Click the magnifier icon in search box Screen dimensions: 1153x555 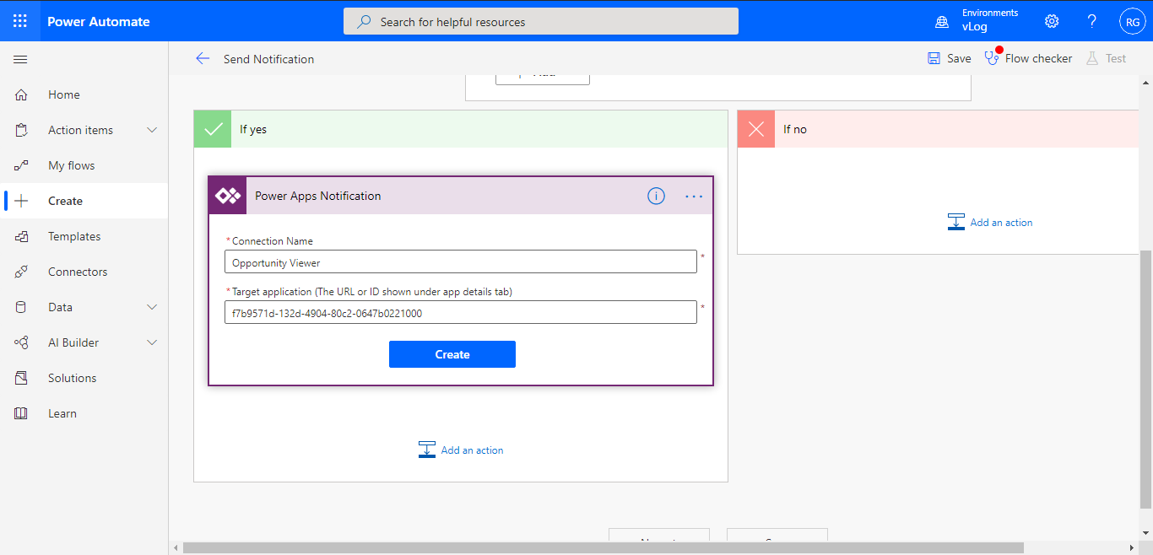(x=364, y=22)
